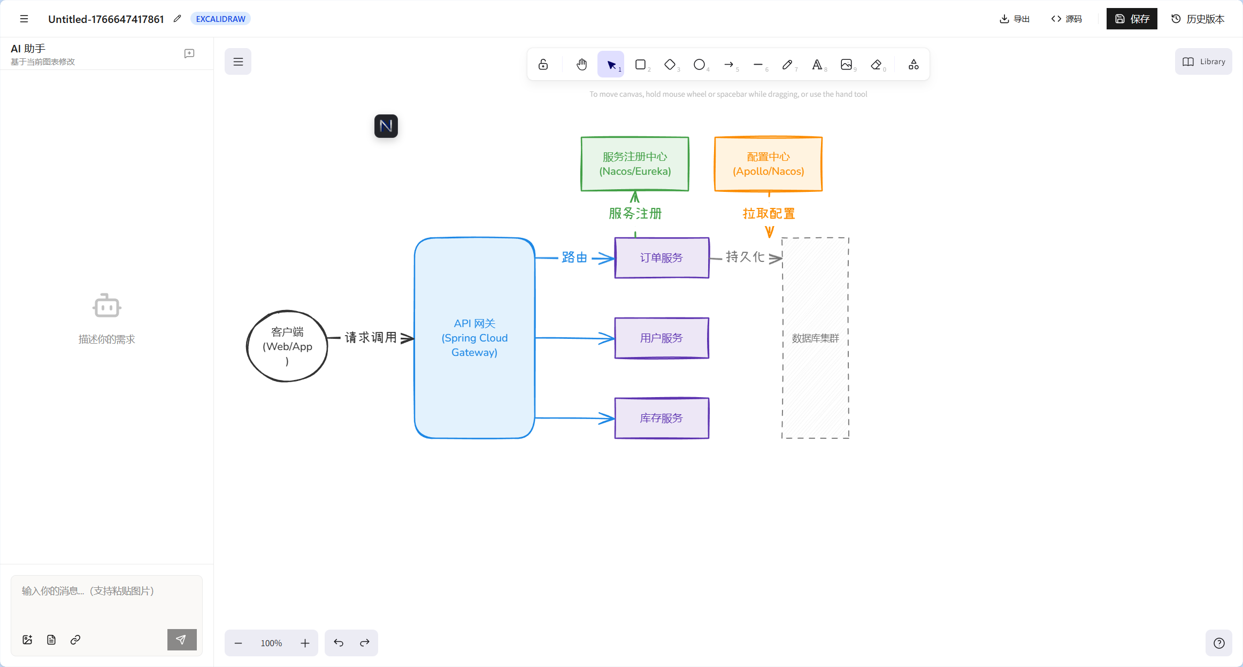Select the Pencil draw tool
This screenshot has width=1243, height=667.
coord(788,65)
